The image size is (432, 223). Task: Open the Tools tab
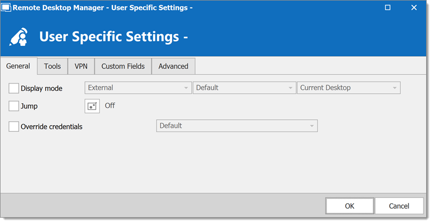52,67
